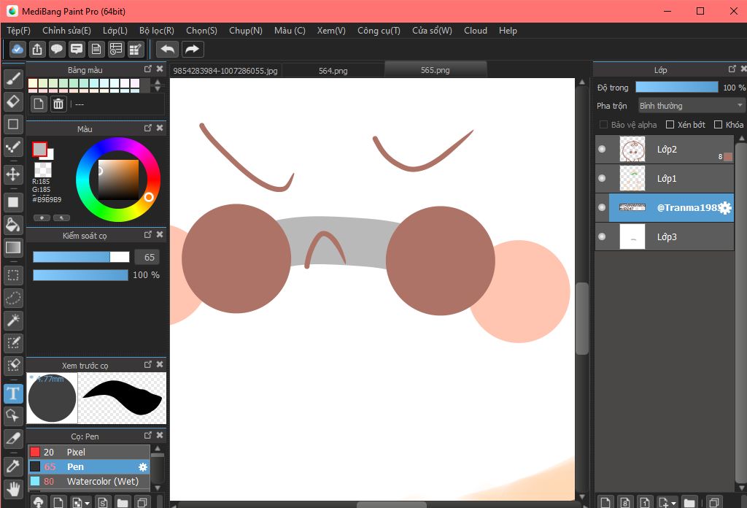
Task: Pick the Magic Wand tool
Action: point(13,320)
